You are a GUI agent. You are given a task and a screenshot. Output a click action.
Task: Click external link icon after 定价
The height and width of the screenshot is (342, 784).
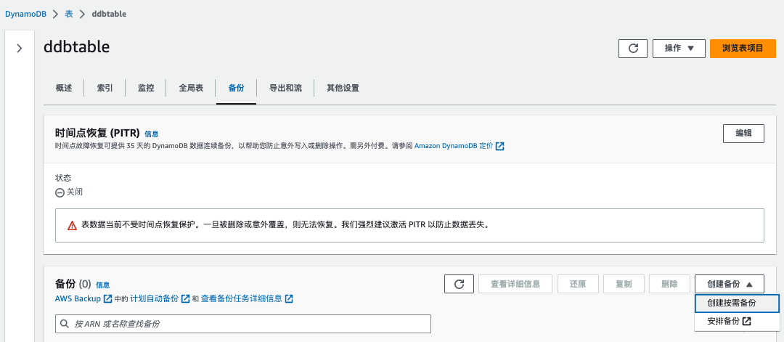coord(499,147)
